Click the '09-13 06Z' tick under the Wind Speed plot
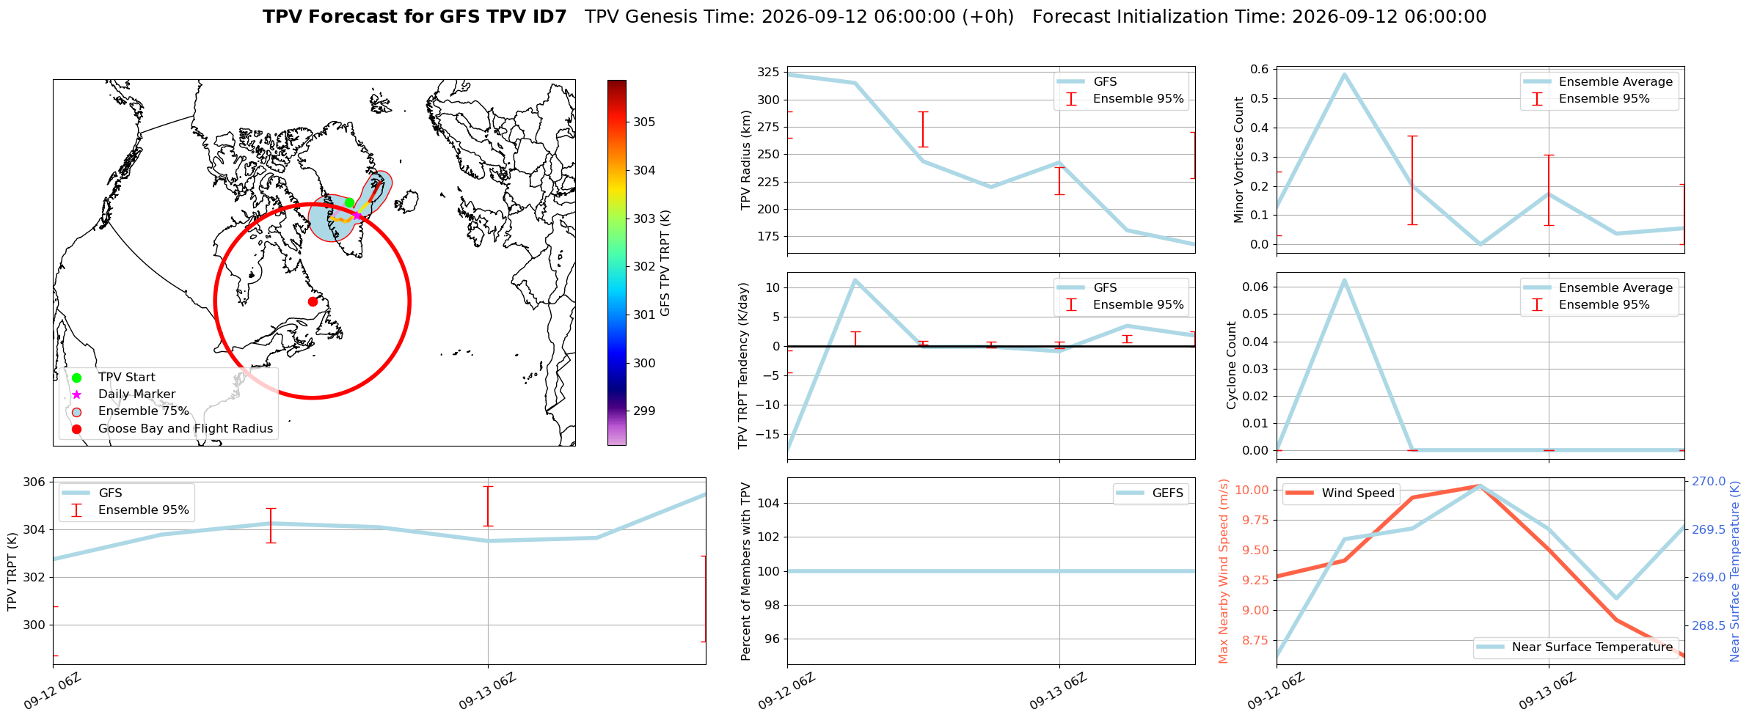 tap(1547, 691)
